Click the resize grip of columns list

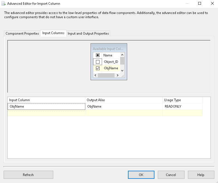click(122, 76)
